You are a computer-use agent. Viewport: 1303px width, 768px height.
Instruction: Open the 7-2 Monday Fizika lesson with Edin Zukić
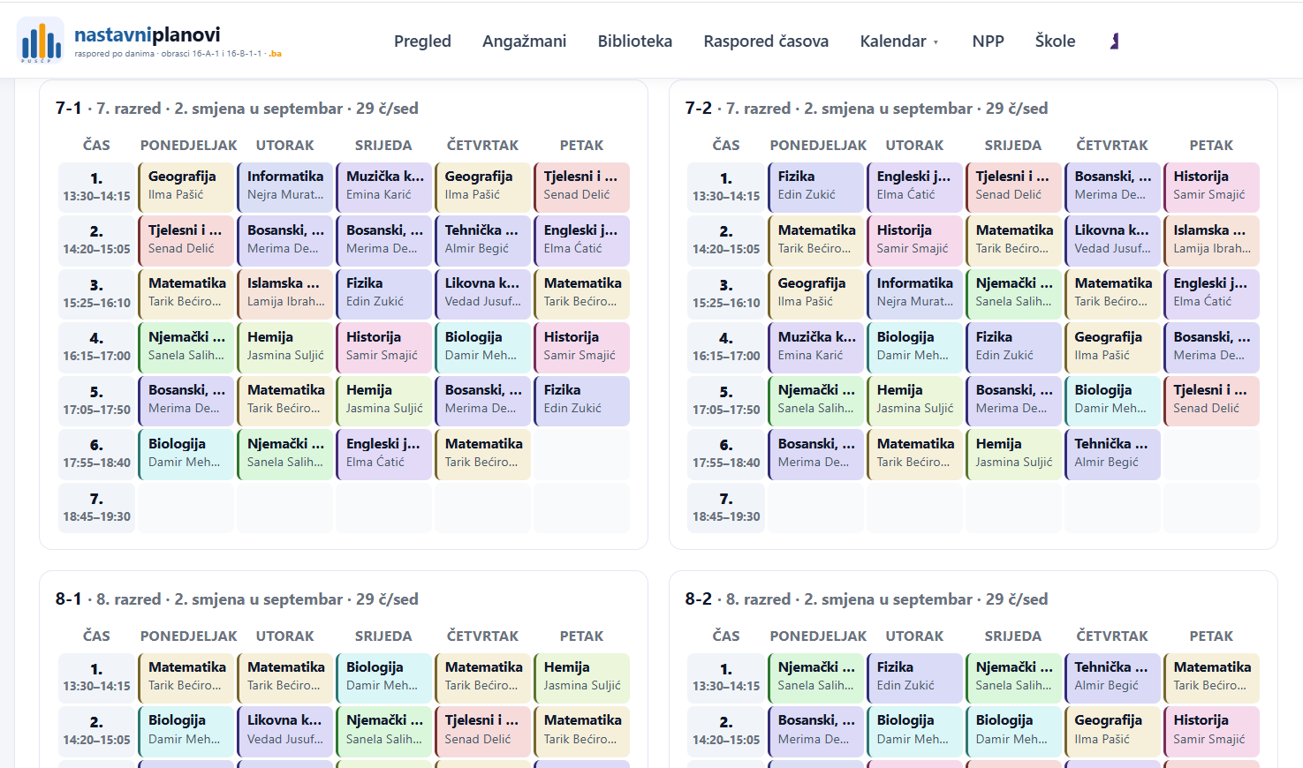[x=815, y=186]
